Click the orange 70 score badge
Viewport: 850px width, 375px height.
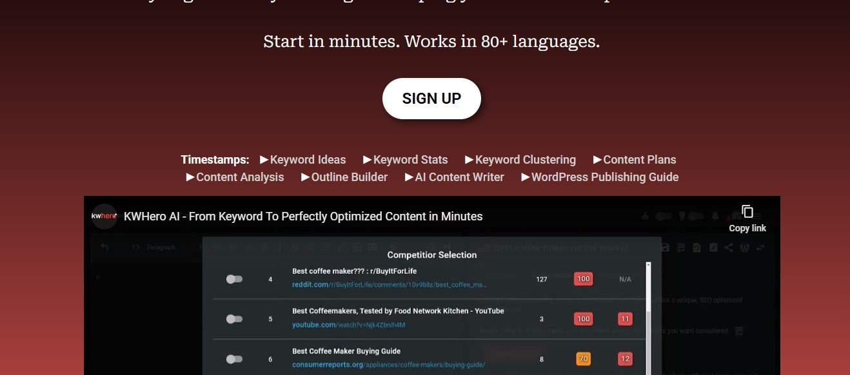pyautogui.click(x=583, y=359)
